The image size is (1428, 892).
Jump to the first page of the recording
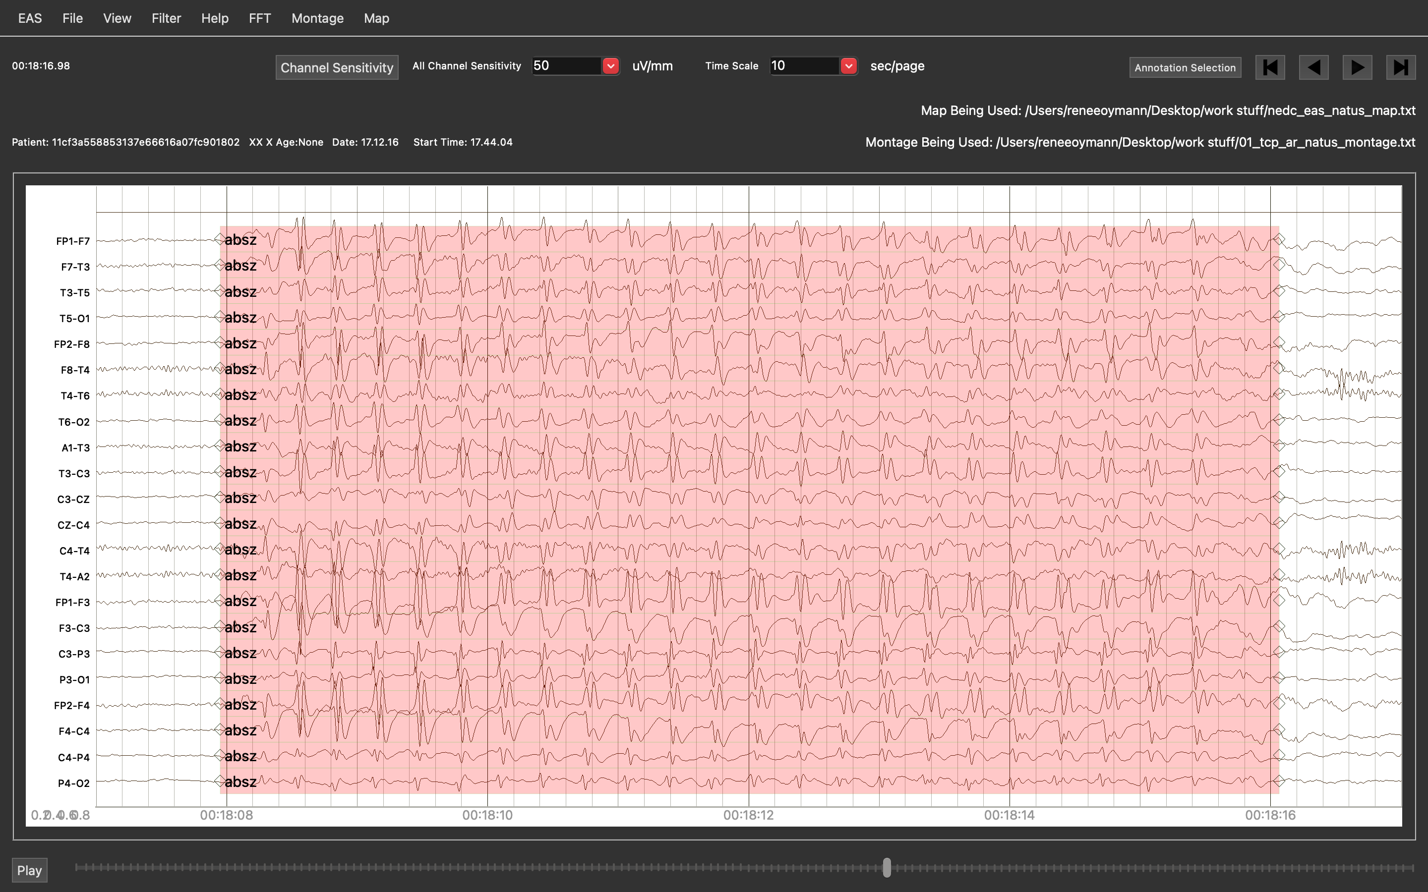pyautogui.click(x=1270, y=67)
